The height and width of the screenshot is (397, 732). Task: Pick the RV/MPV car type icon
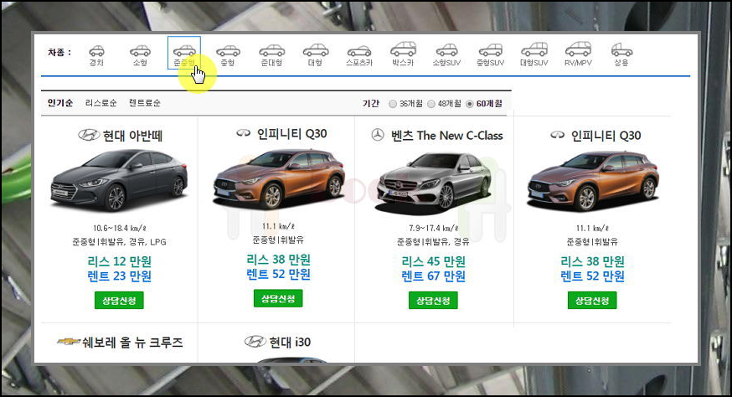point(578,49)
